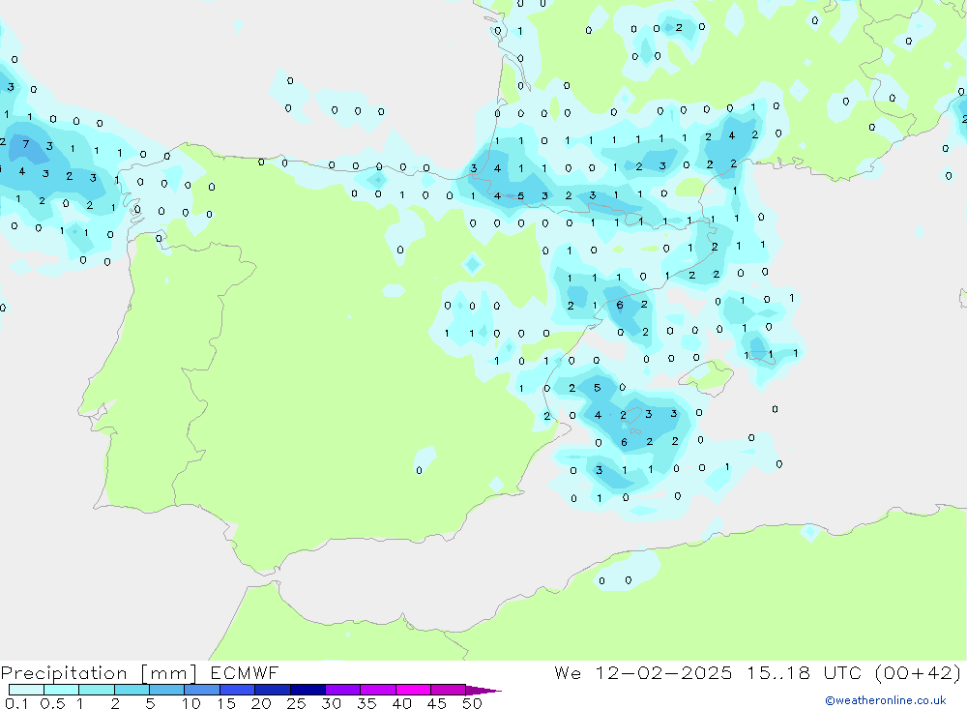The width and height of the screenshot is (967, 709).
Task: Click the 'ECMWF' model name in title
Action: click(245, 672)
